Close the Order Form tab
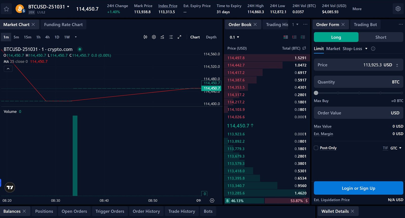This screenshot has height=218, width=405. (x=343, y=25)
